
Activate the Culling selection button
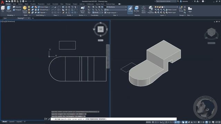point(130,9)
